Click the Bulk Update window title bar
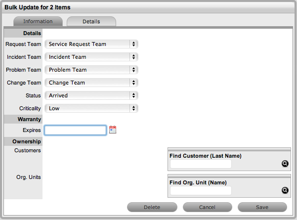Image resolution: width=297 pixels, height=220 pixels. coord(148,7)
